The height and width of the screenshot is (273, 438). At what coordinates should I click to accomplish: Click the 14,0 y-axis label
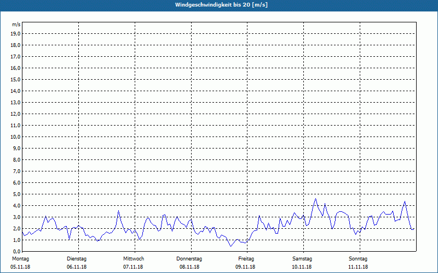coord(15,91)
